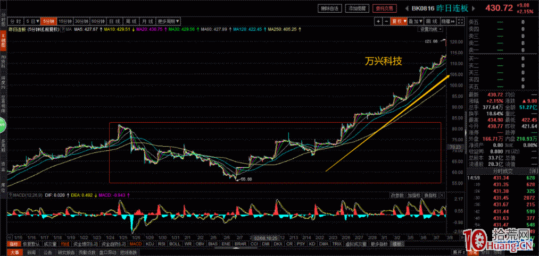The height and width of the screenshot is (256, 539).
Task: Toggle OBV indicator
Action: pos(200,244)
